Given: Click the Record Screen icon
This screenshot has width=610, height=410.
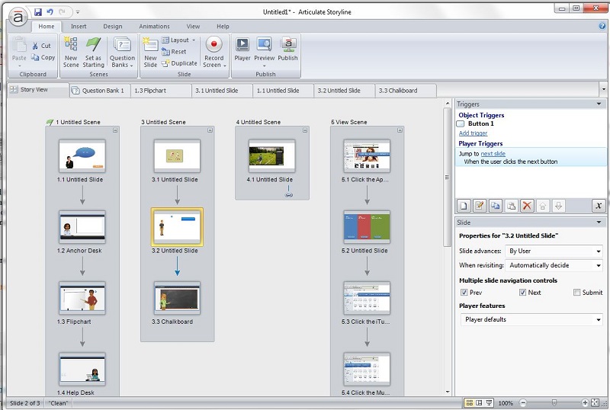Looking at the screenshot, I should [213, 50].
